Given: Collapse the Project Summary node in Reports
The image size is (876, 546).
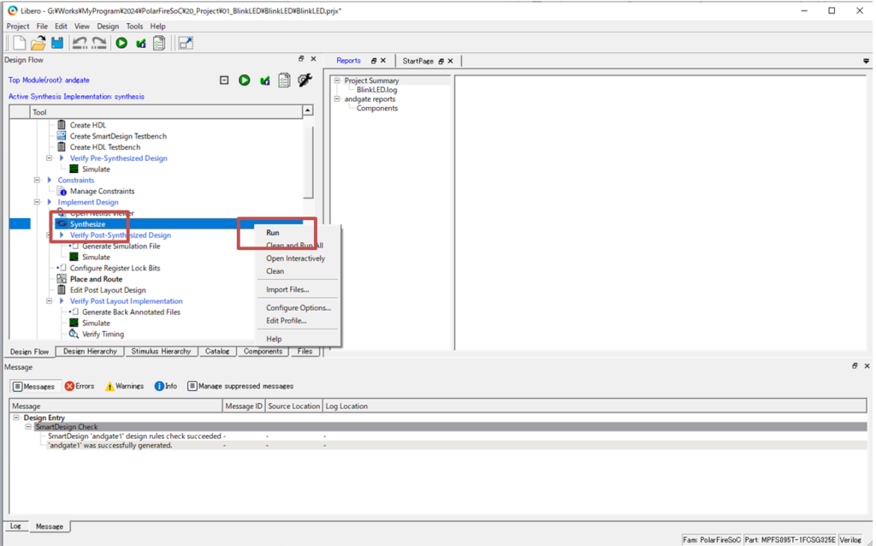Looking at the screenshot, I should click(337, 81).
